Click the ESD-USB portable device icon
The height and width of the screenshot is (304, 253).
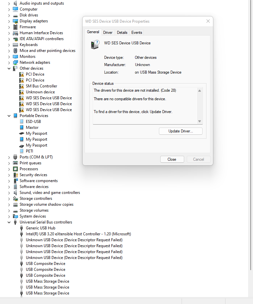[x=22, y=122]
